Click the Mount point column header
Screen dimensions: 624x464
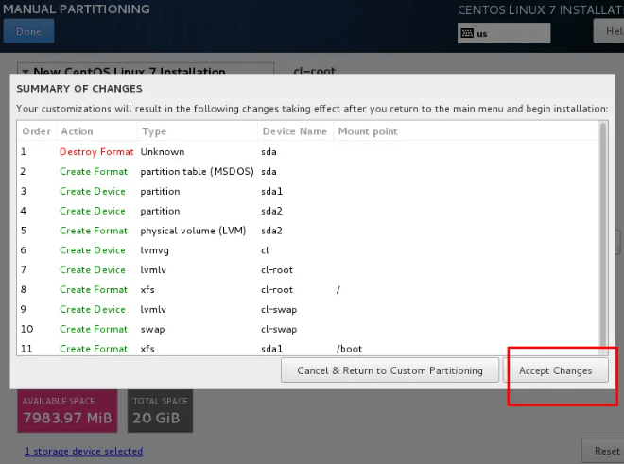tap(465, 131)
